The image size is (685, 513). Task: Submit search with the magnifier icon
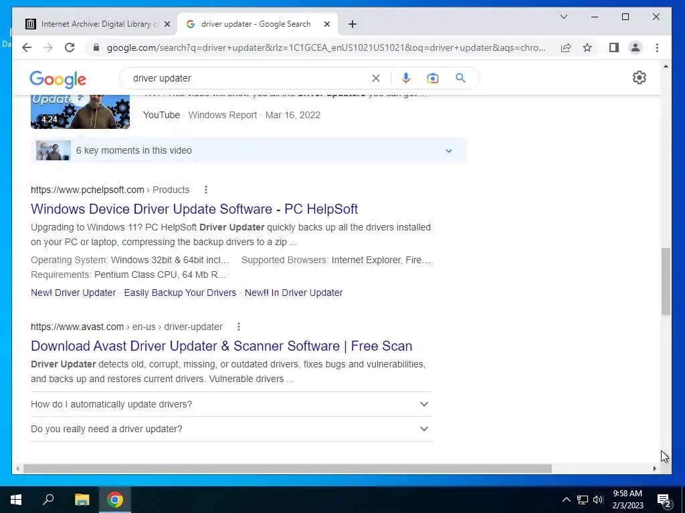pos(460,78)
